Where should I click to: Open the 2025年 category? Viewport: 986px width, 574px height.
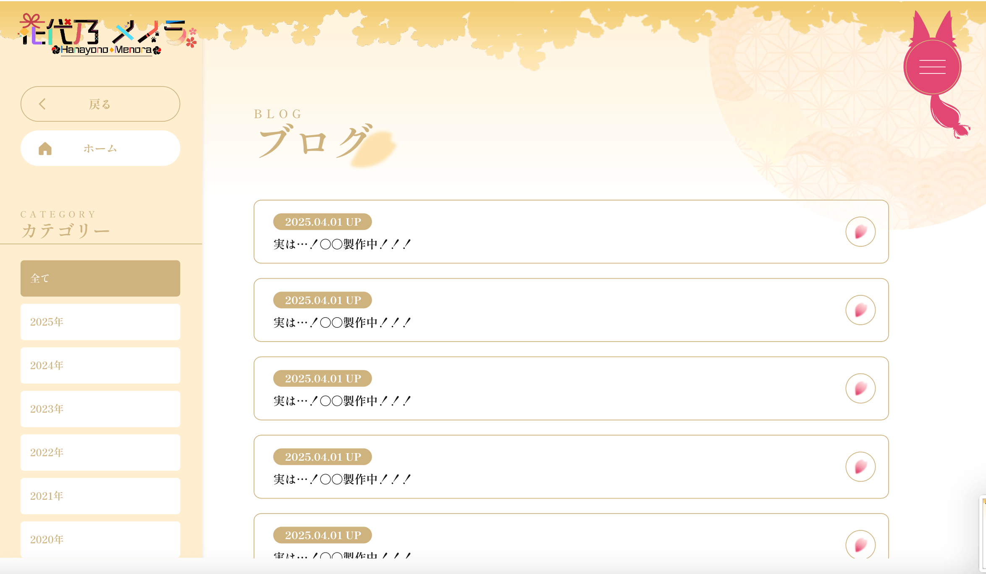[x=100, y=322]
